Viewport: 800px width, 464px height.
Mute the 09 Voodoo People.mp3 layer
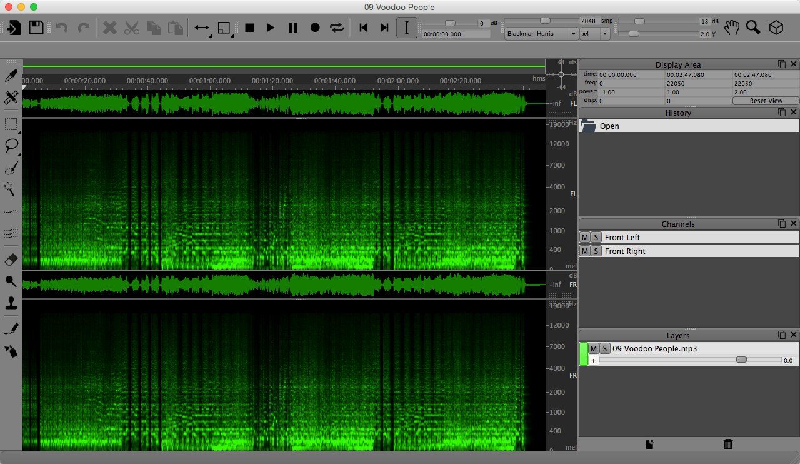pyautogui.click(x=594, y=349)
